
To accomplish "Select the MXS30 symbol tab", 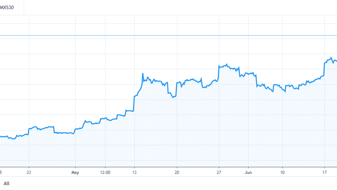I will [8, 7].
